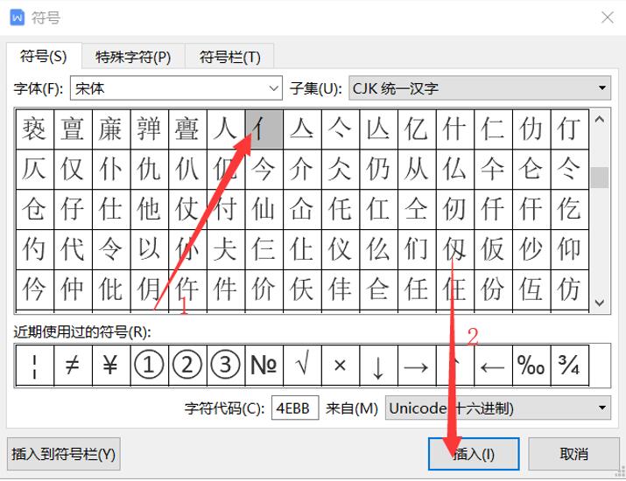
Task: Choose the character 价 in the grid
Action: (x=264, y=289)
